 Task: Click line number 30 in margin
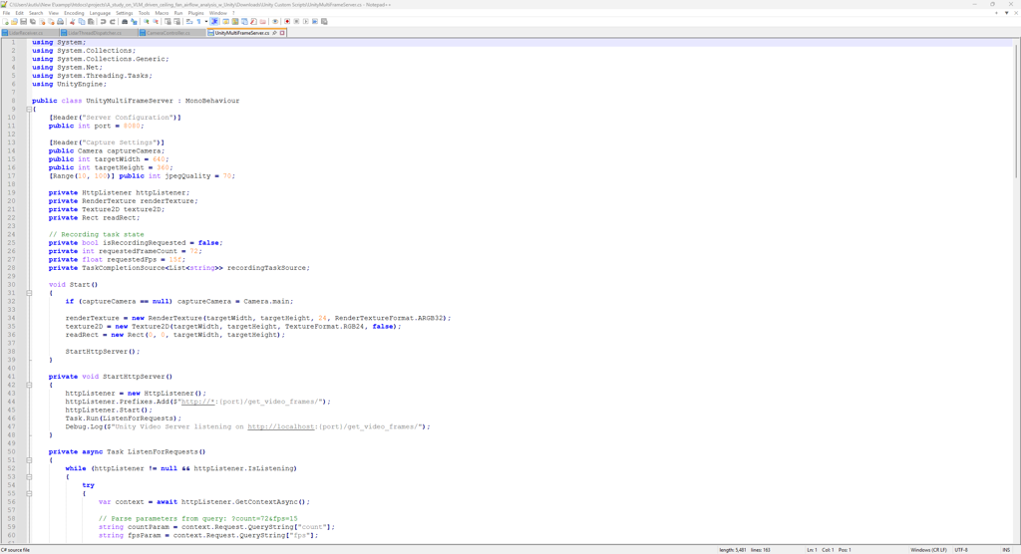pos(11,285)
